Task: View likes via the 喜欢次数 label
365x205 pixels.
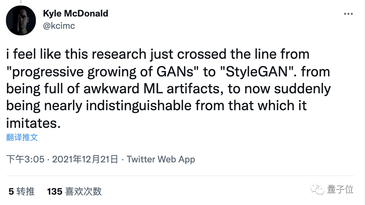Action: coord(84,191)
